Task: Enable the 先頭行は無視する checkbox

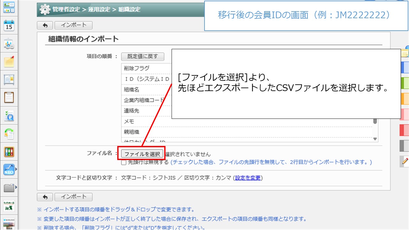Action: pos(124,162)
